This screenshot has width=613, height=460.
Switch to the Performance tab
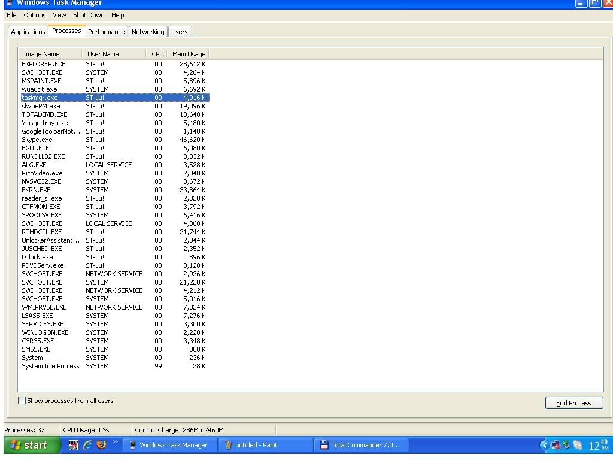pyautogui.click(x=107, y=32)
